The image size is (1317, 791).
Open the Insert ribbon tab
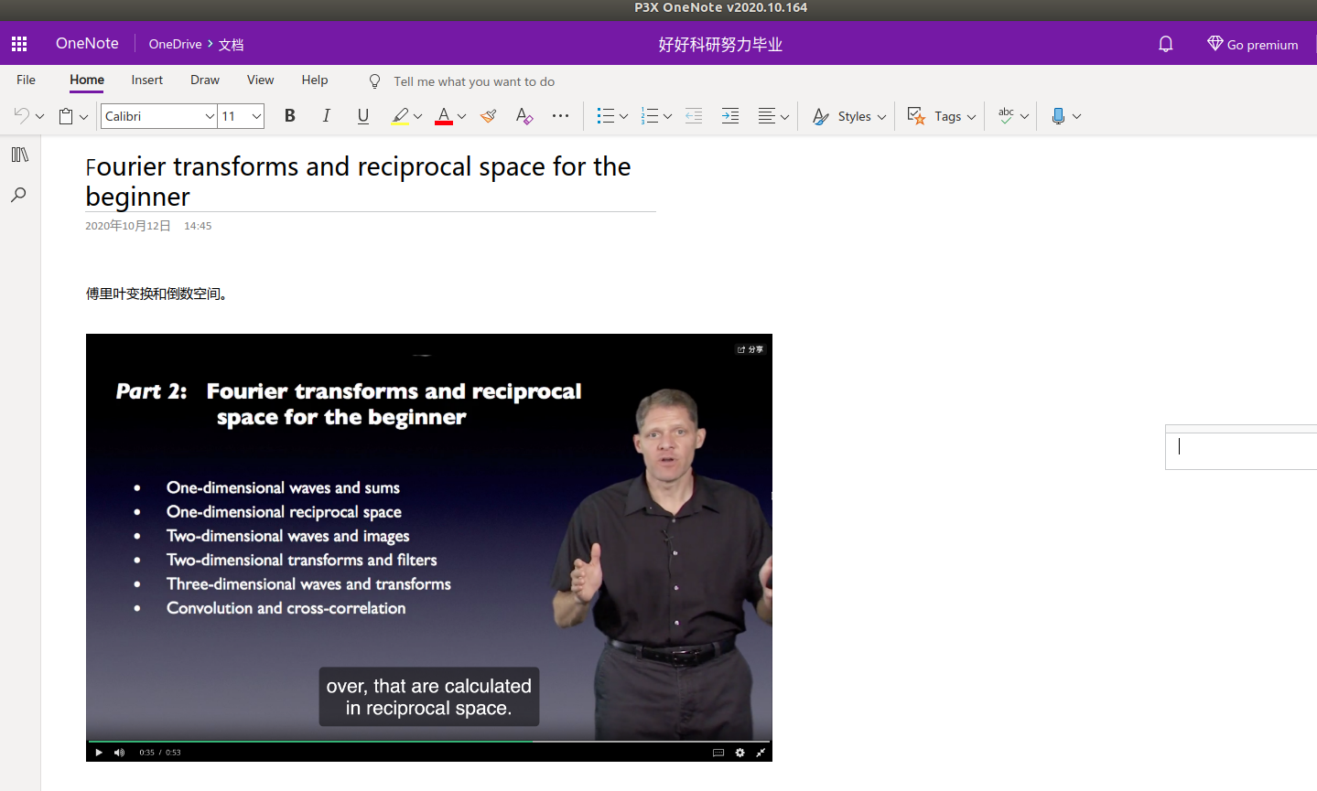[146, 80]
